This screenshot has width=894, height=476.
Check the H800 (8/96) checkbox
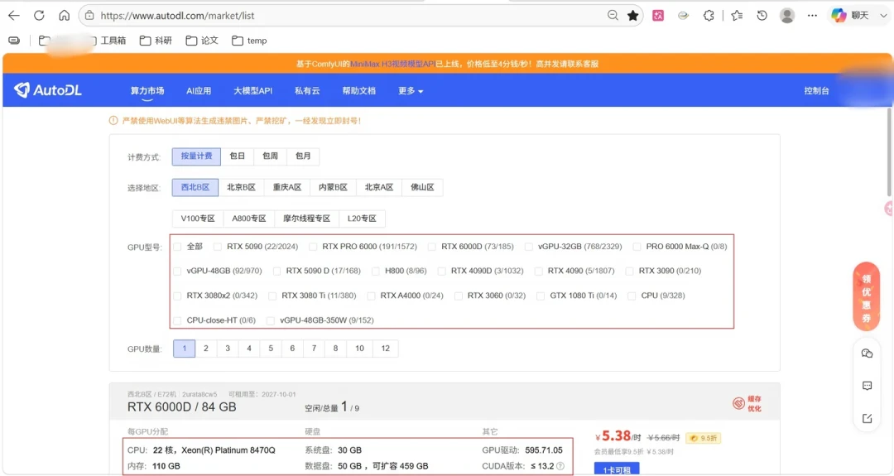(375, 271)
